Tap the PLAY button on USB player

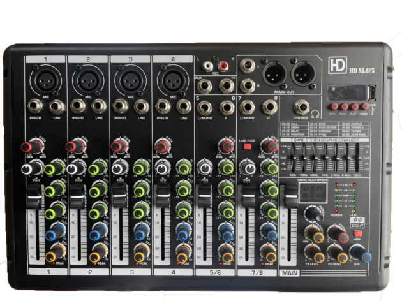click(x=354, y=106)
